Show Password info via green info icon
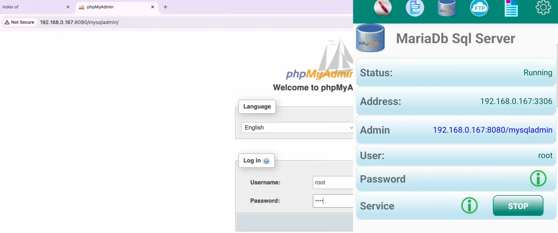Screen dimensions: 558x233 point(538,179)
